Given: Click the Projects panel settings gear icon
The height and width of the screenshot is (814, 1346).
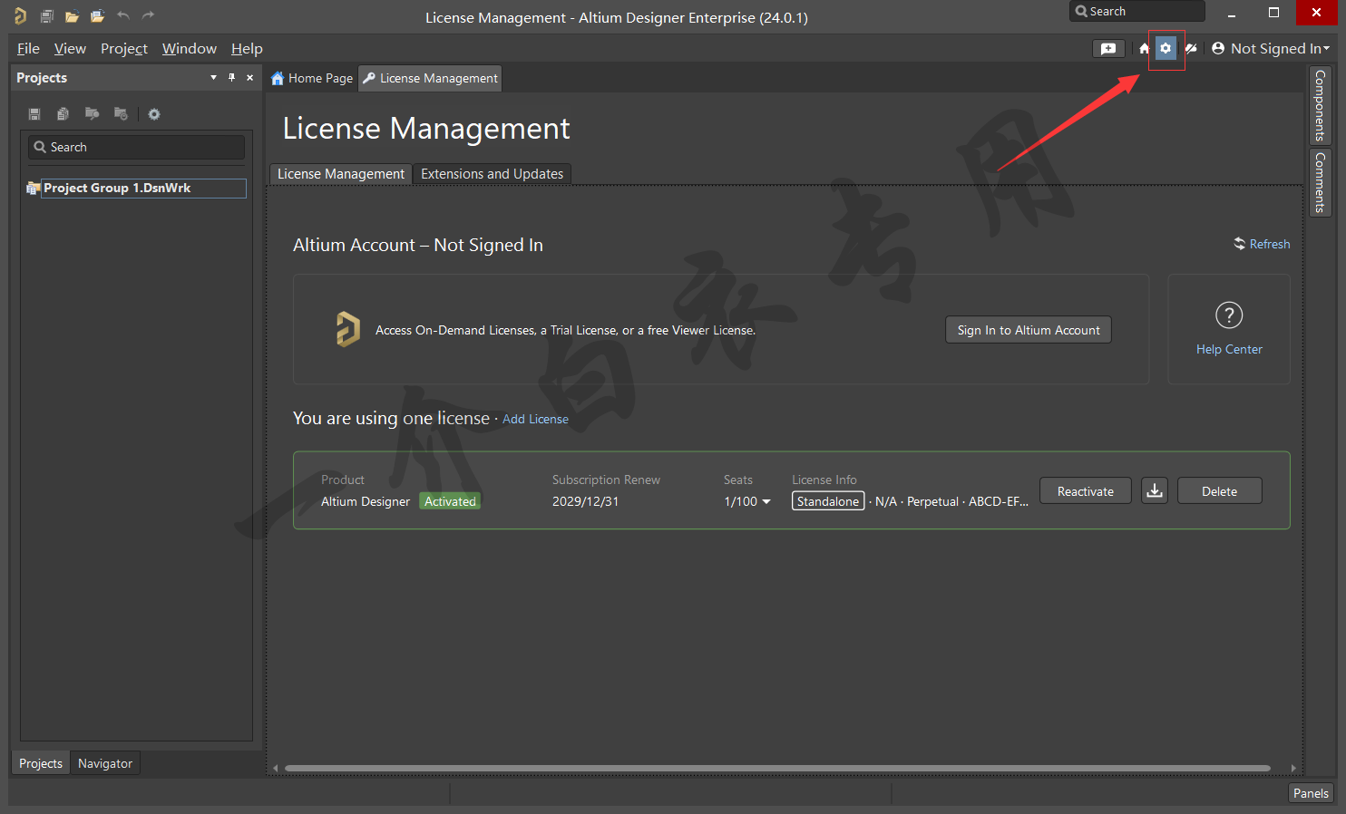Looking at the screenshot, I should tap(154, 114).
